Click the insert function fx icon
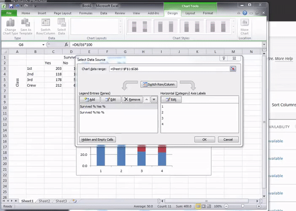This screenshot has width=296, height=211. point(67,45)
